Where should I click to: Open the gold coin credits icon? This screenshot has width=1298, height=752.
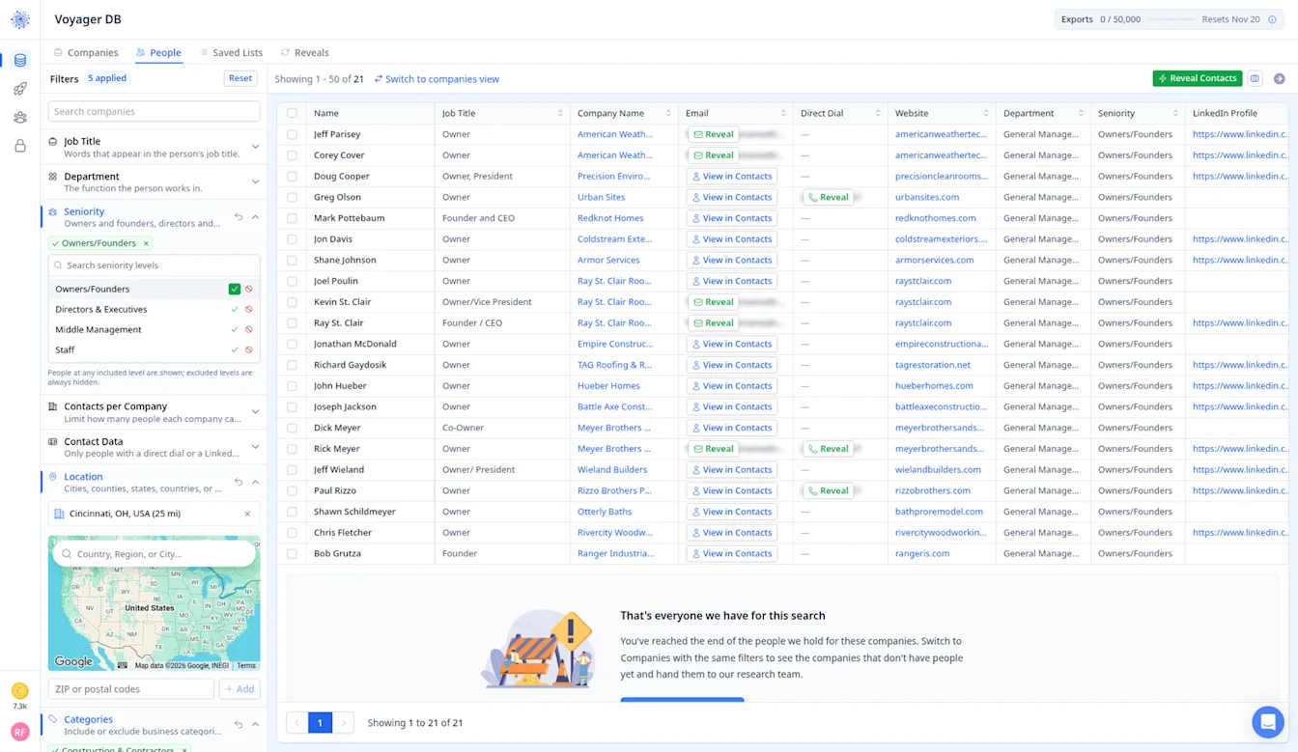(19, 691)
